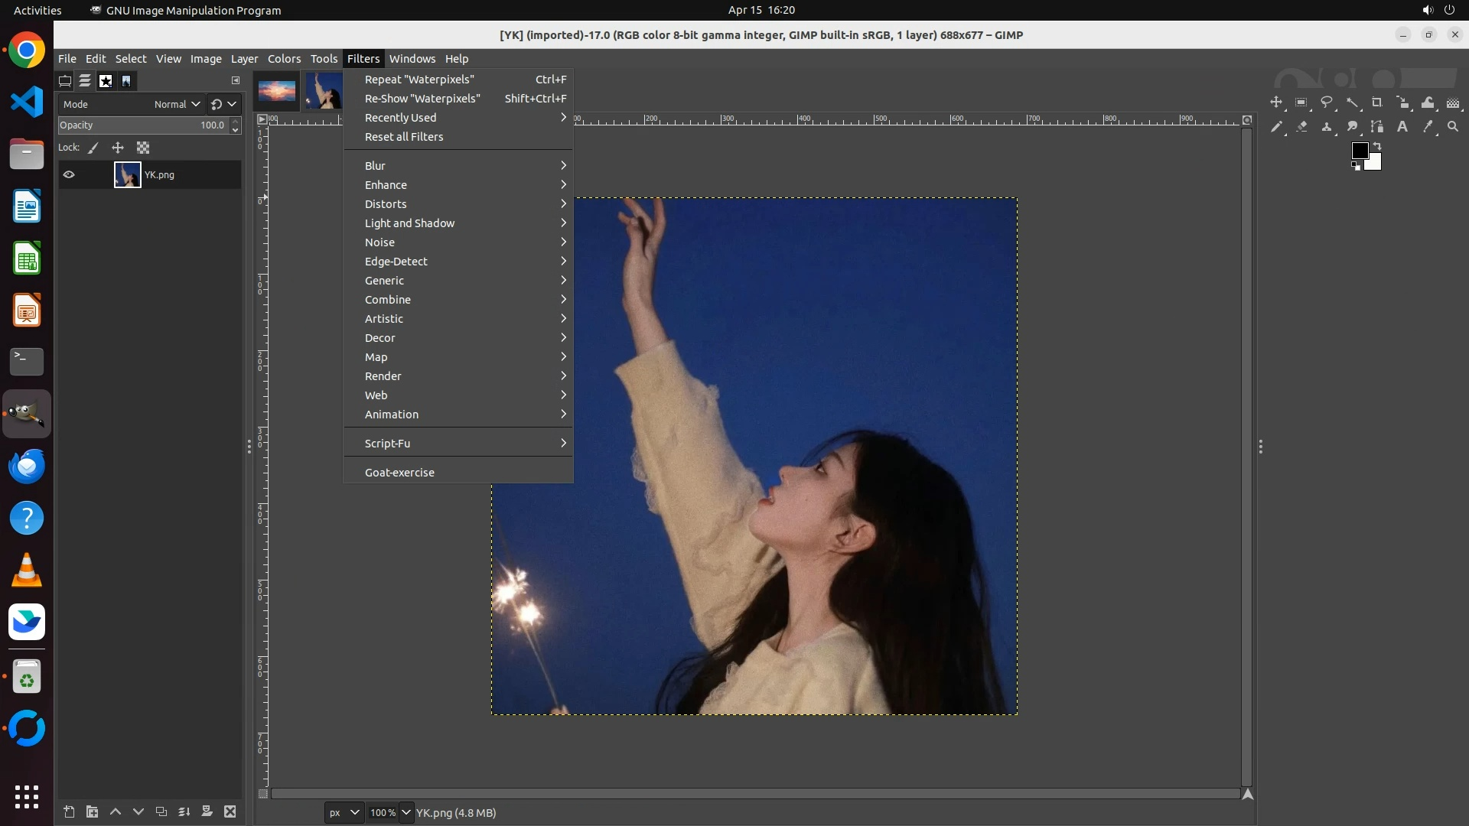The height and width of the screenshot is (826, 1469).
Task: Click Repeat "Waterpixels" menu entry
Action: (419, 80)
